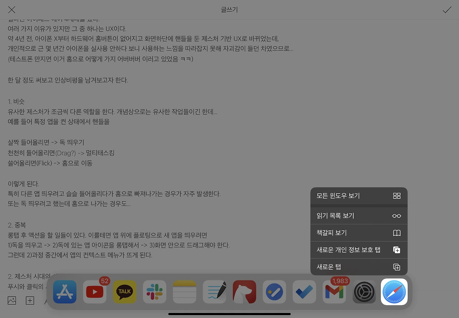This screenshot has height=318, width=459.
Task: Select 새로운 개인 정보 보호 탭
Action: [359, 250]
